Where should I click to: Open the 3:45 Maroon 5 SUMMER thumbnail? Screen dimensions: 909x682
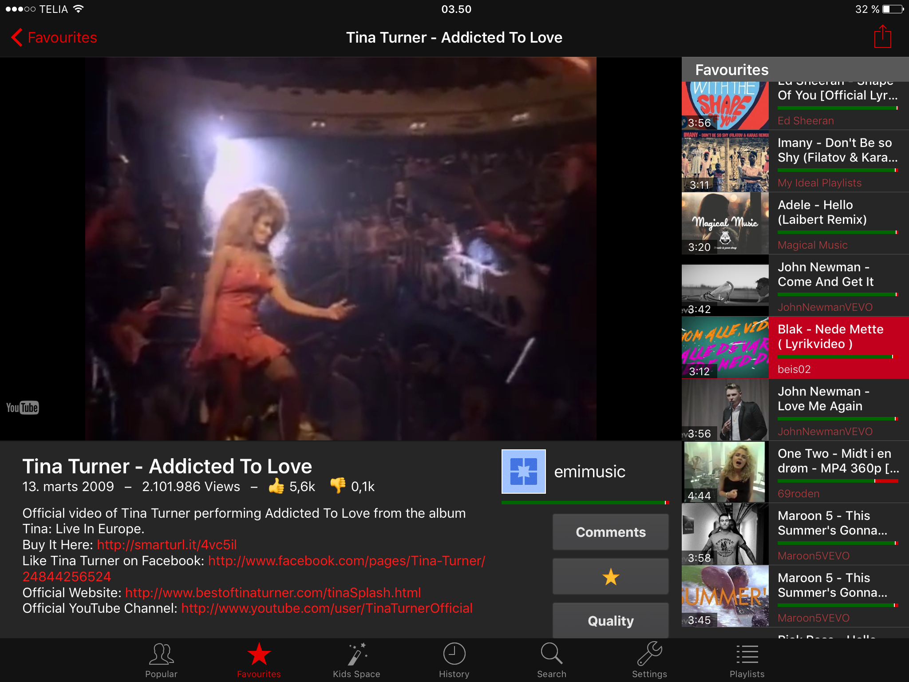click(725, 596)
